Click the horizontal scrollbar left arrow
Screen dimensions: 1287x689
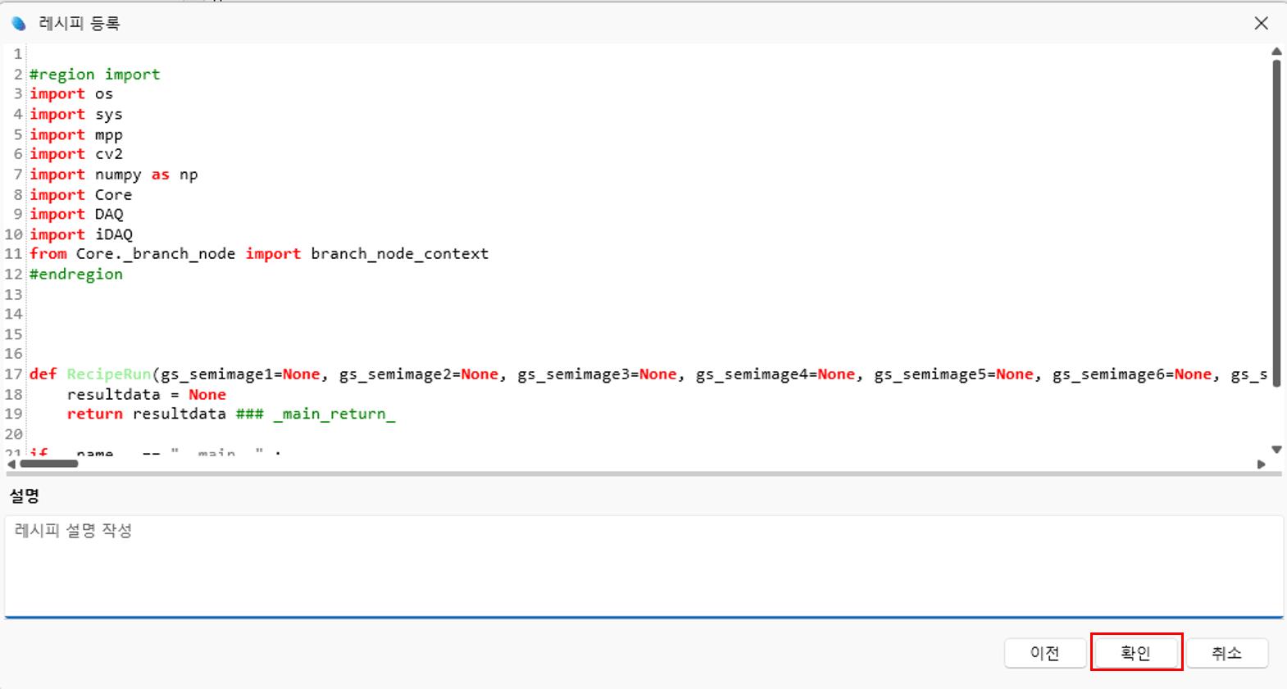tap(11, 464)
